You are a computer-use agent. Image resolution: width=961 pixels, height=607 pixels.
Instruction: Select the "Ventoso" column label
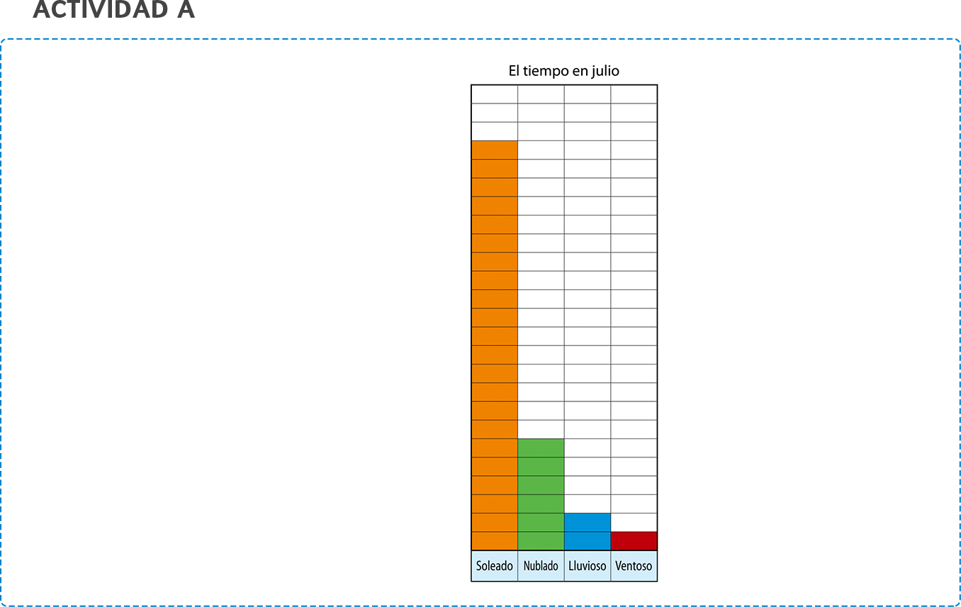click(634, 566)
